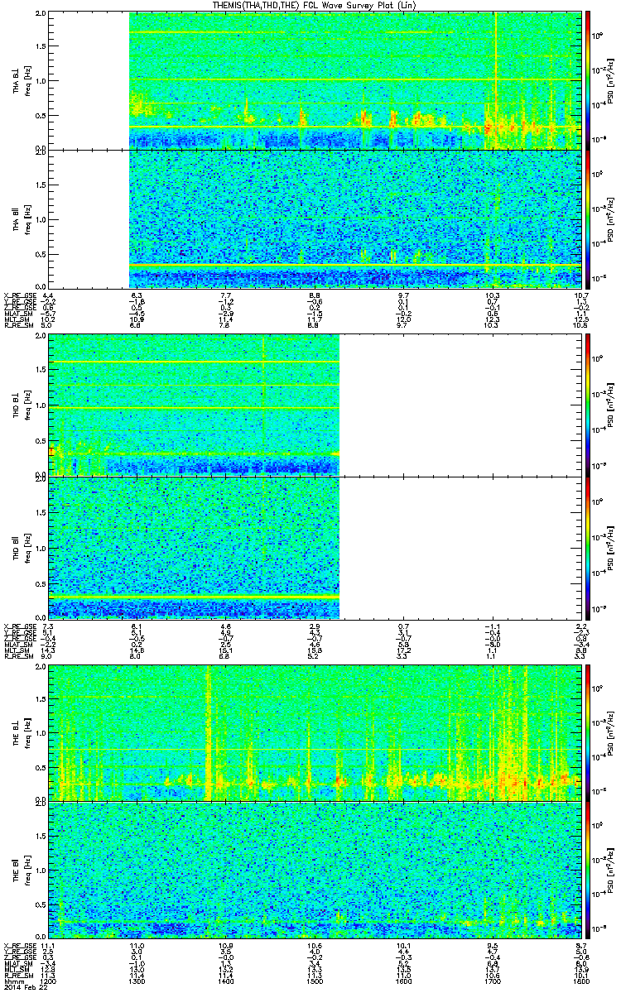Select the THD BL spectrogram panel

(314, 405)
